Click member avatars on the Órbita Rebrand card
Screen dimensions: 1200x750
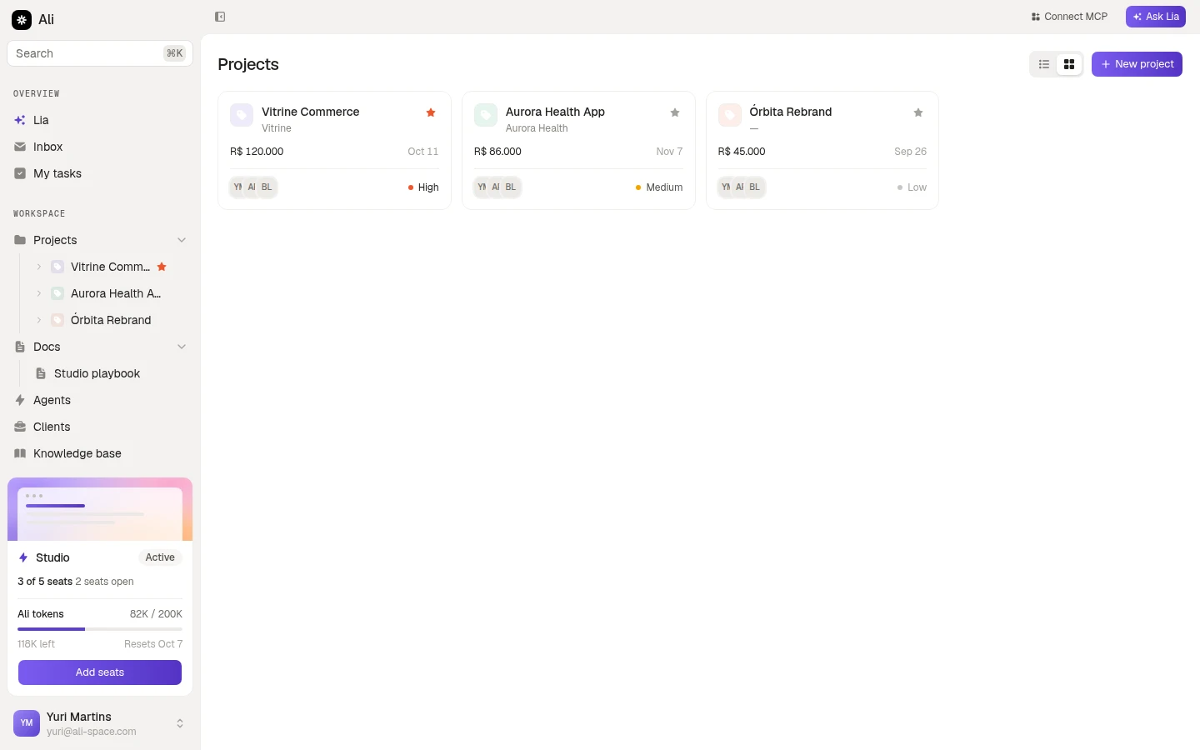tap(742, 187)
